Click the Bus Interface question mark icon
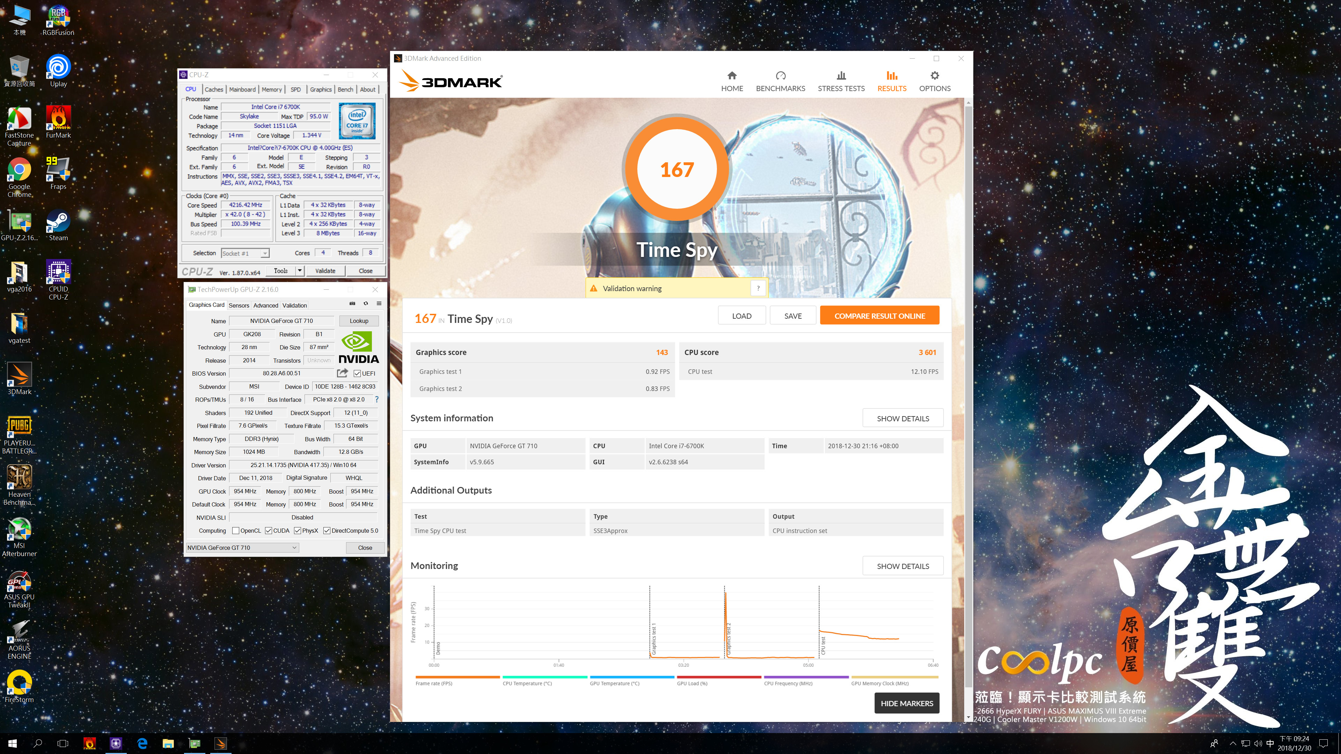The image size is (1341, 754). [376, 400]
